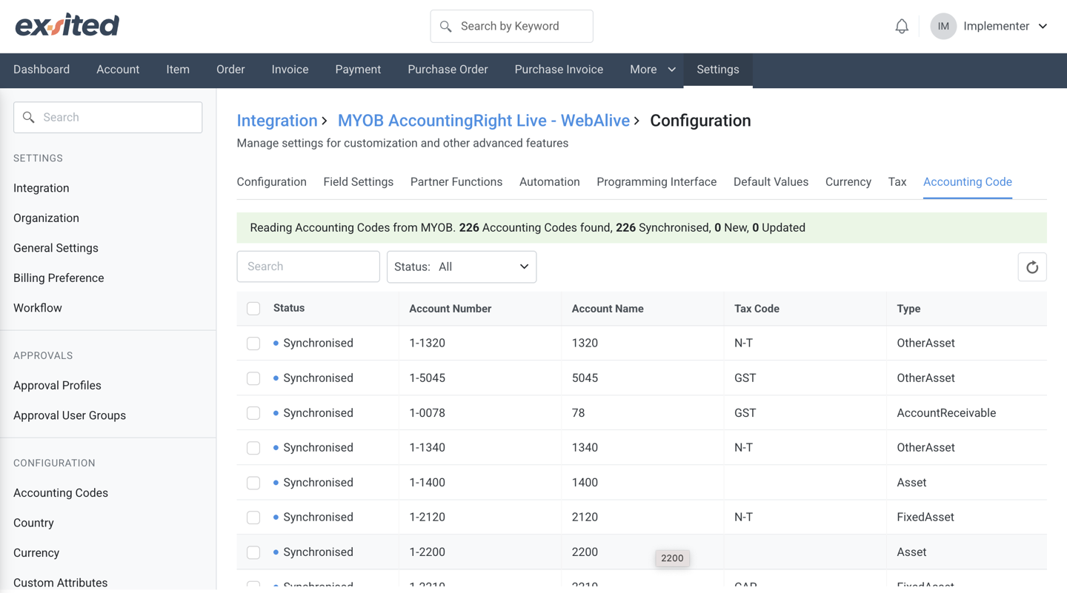The image size is (1067, 593).
Task: Switch to the Tax tab
Action: click(x=897, y=182)
